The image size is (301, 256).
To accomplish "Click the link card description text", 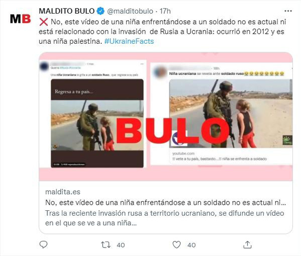I will tap(164, 218).
